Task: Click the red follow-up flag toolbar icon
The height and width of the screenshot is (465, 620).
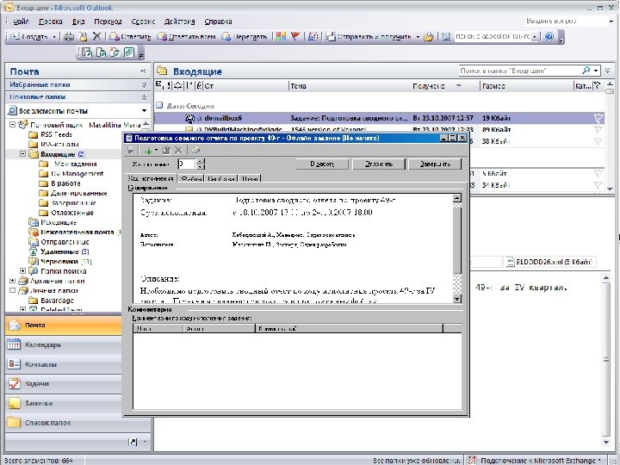Action: (295, 36)
